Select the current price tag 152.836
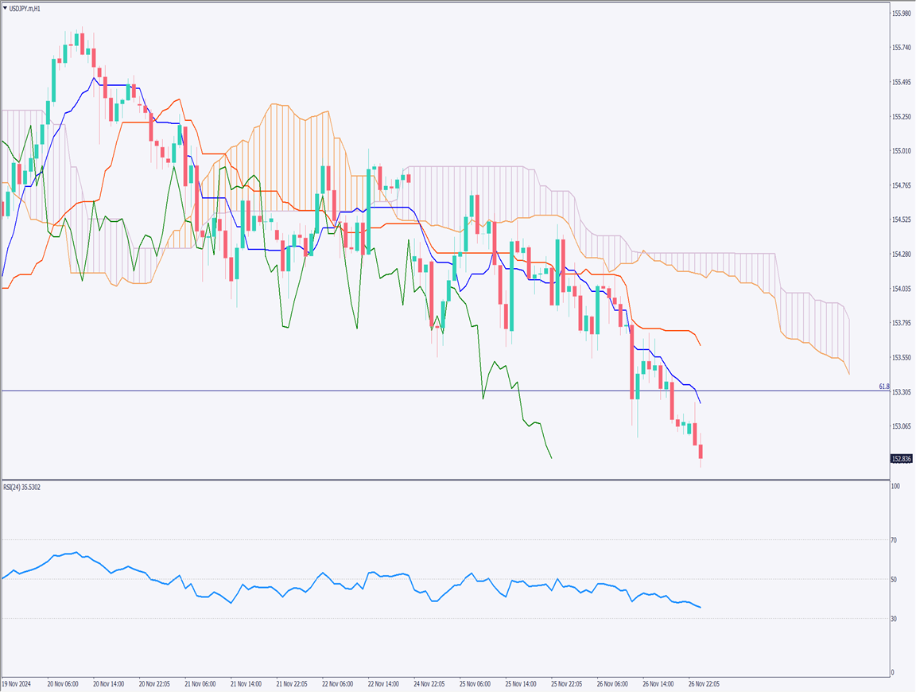Viewport: 916px width, 692px height. [901, 459]
